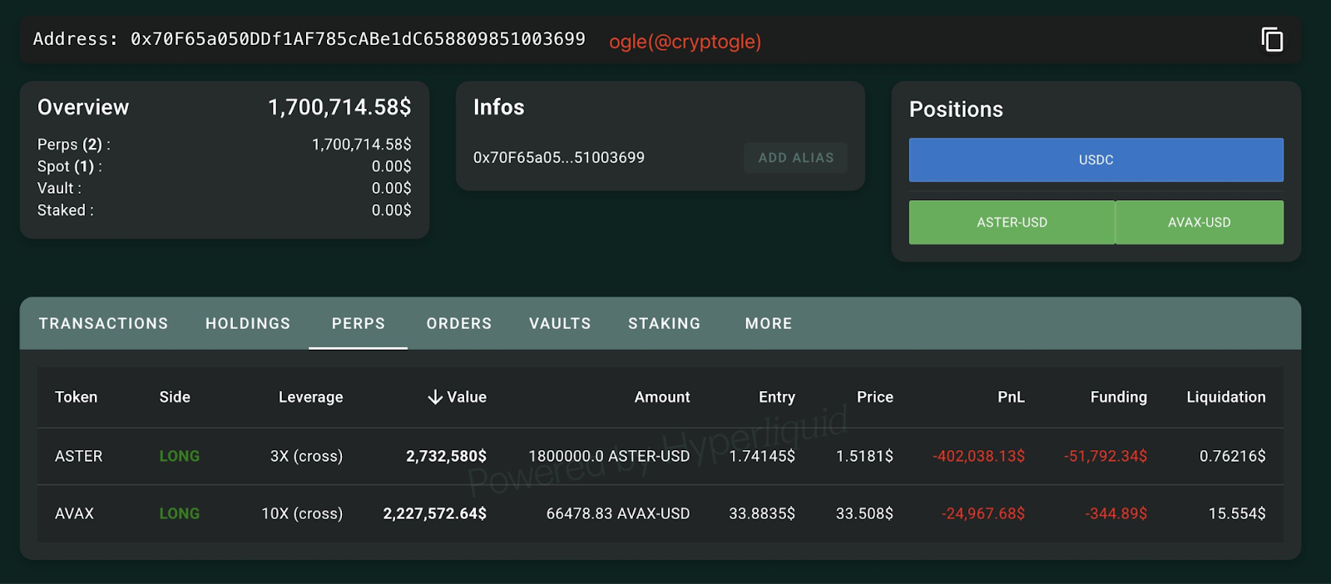Open the Orders tab
The image size is (1331, 584).
459,323
